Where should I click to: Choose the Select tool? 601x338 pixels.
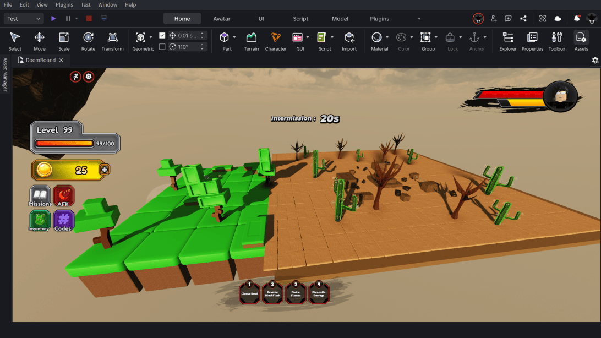coord(15,41)
